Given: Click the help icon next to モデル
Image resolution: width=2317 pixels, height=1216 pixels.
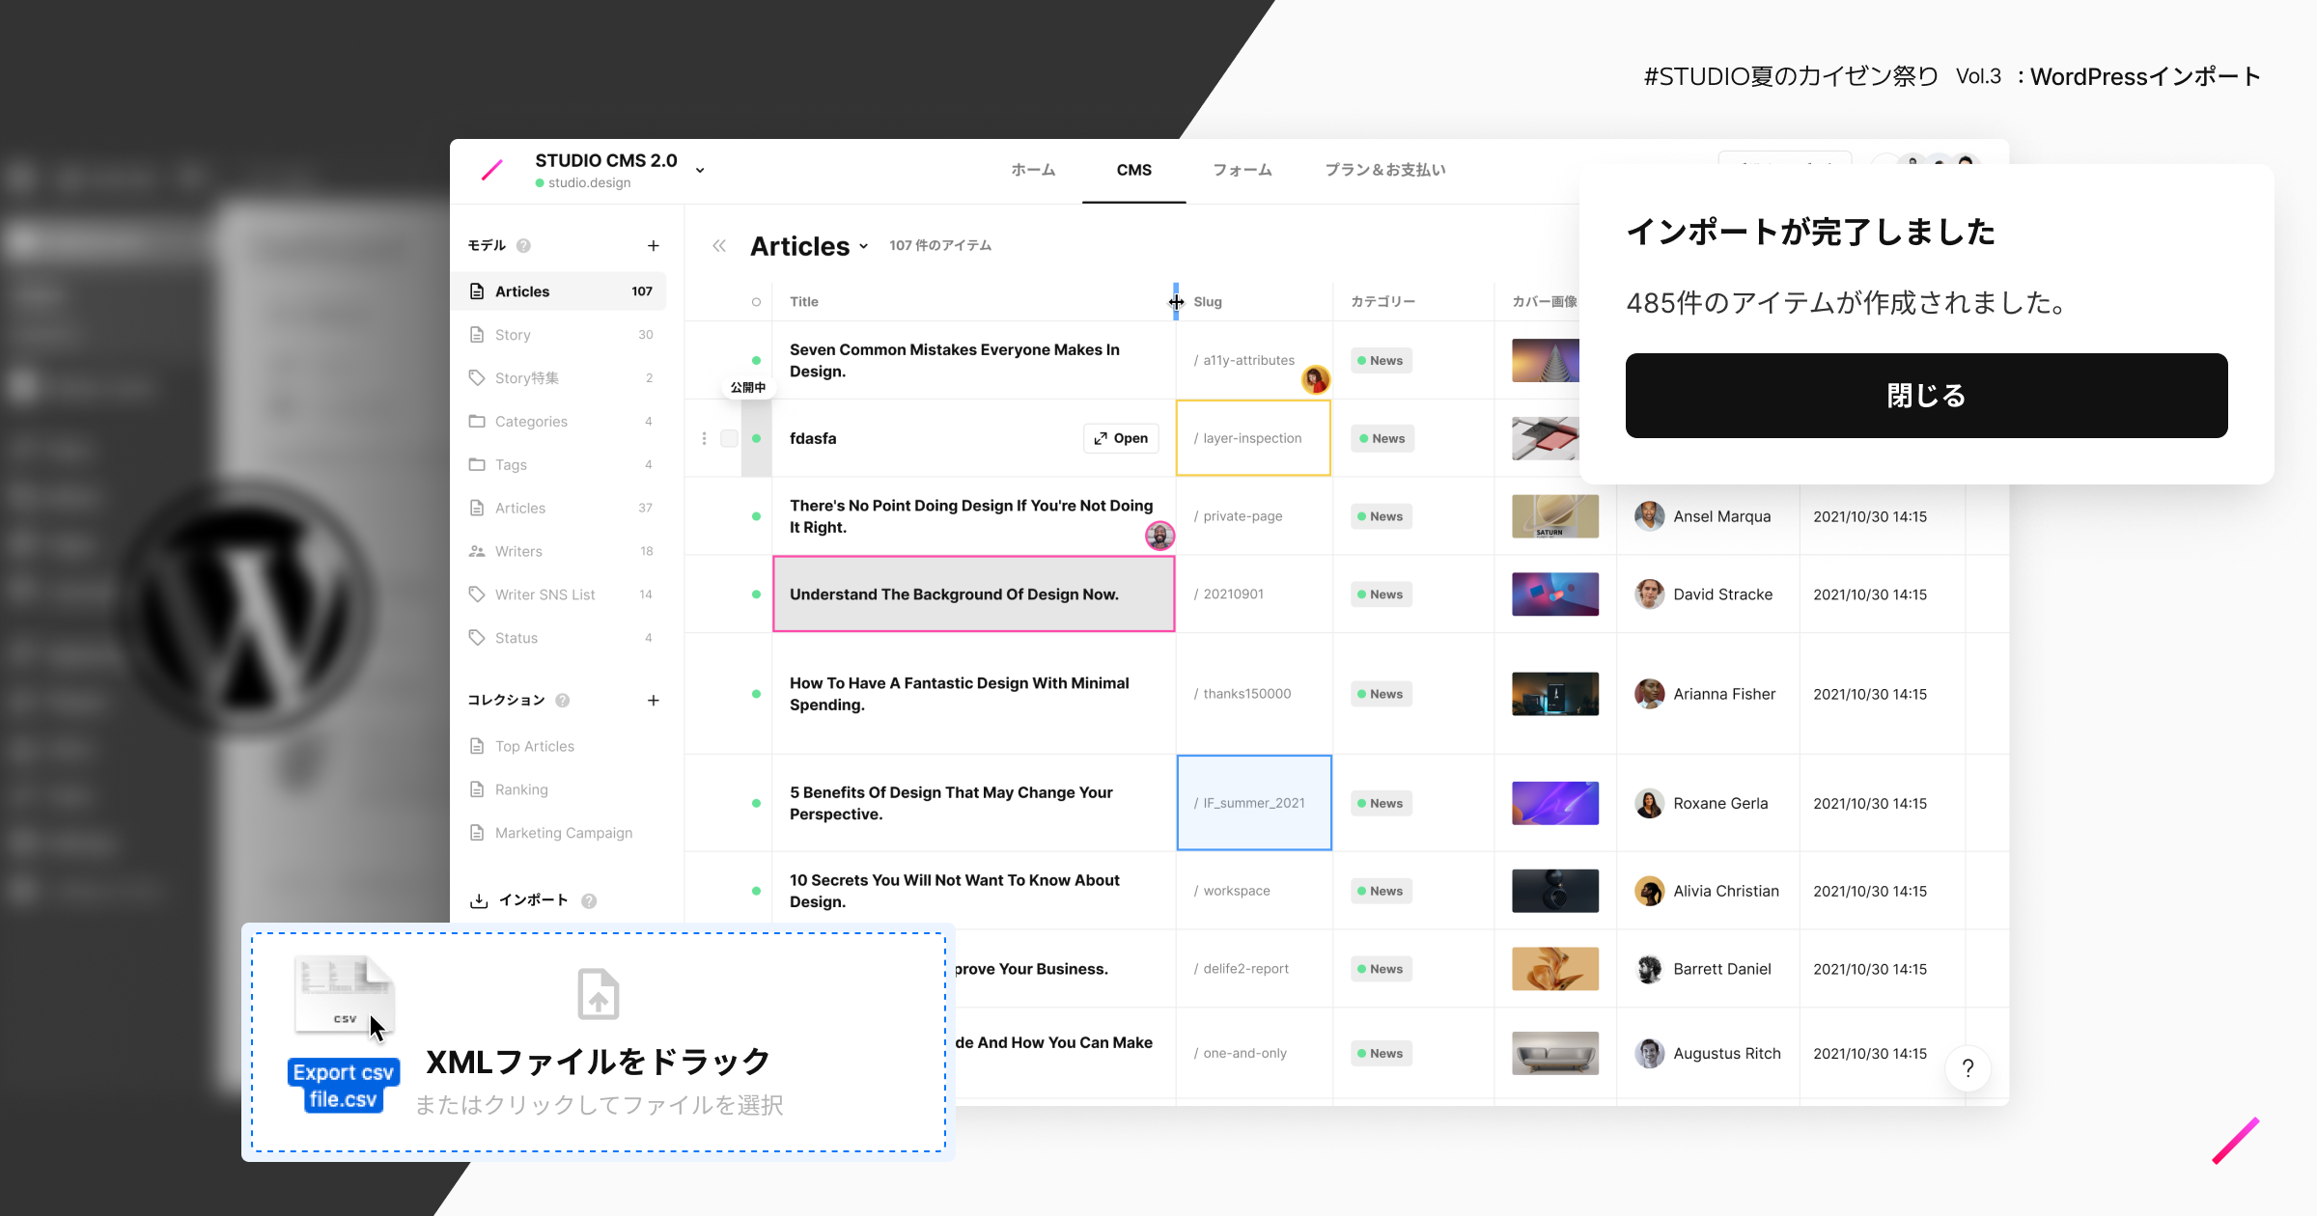Looking at the screenshot, I should click(523, 246).
